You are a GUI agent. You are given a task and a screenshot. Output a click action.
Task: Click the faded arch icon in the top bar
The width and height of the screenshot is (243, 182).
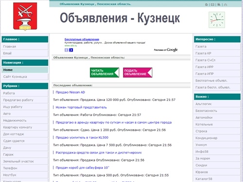226,4
